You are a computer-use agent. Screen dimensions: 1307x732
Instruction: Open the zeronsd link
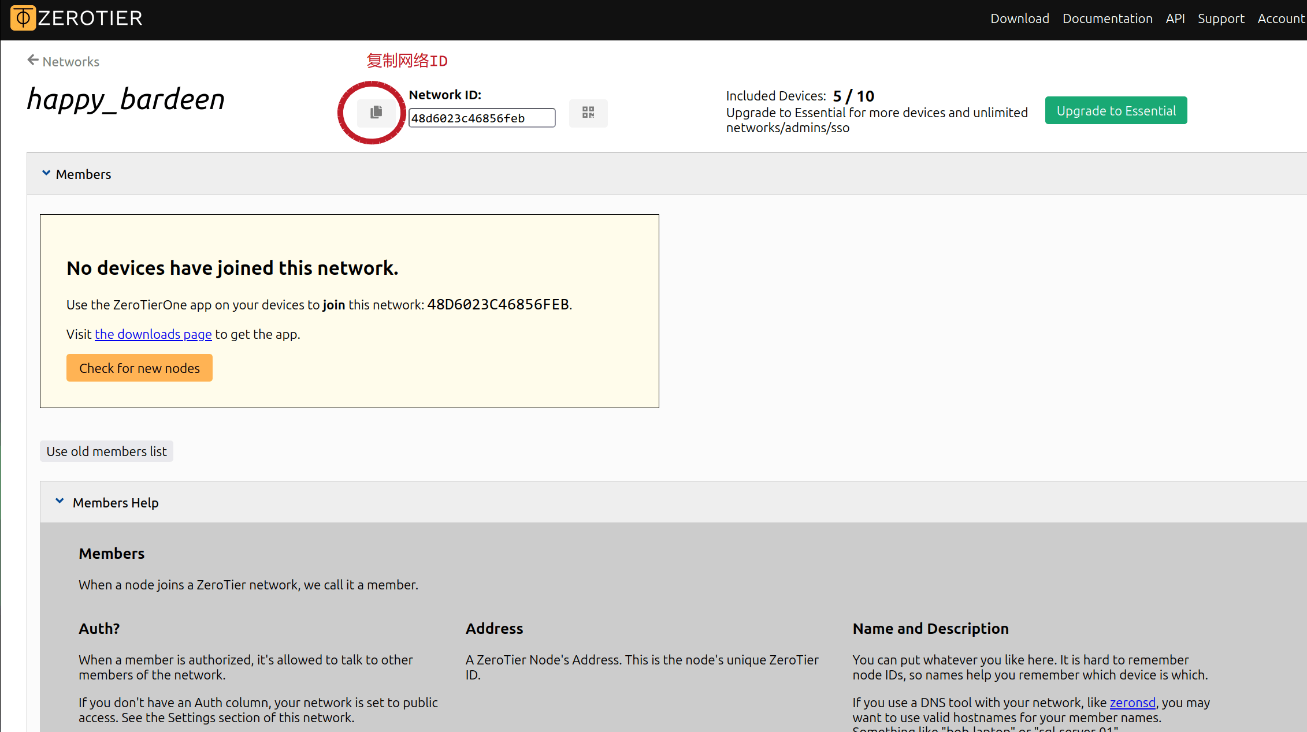(1133, 703)
